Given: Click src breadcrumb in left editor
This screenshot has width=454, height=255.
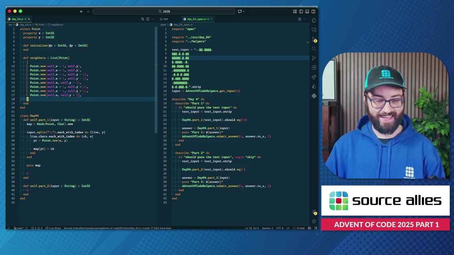Looking at the screenshot, I should point(10,25).
